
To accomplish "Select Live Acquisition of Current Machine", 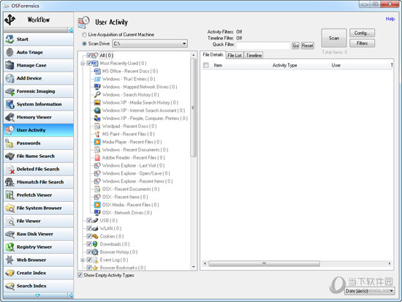I will pos(84,34).
